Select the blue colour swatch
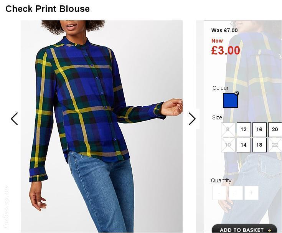The height and width of the screenshot is (233, 282). coord(230,101)
